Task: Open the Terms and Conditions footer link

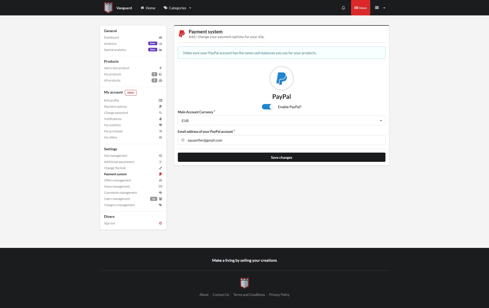Action: [249, 295]
